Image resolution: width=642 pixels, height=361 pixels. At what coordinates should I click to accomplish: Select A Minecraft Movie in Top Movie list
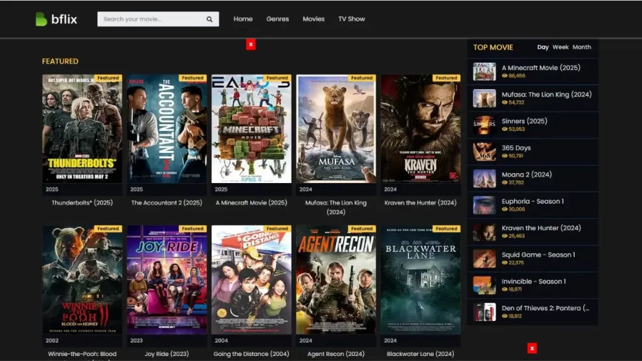[533, 71]
